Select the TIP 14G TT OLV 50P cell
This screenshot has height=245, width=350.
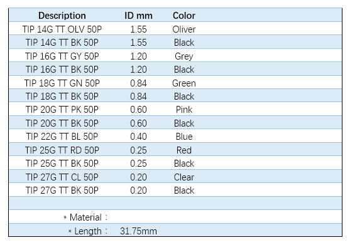62,29
